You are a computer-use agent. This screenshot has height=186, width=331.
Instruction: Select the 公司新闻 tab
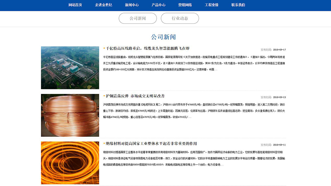coord(138,18)
